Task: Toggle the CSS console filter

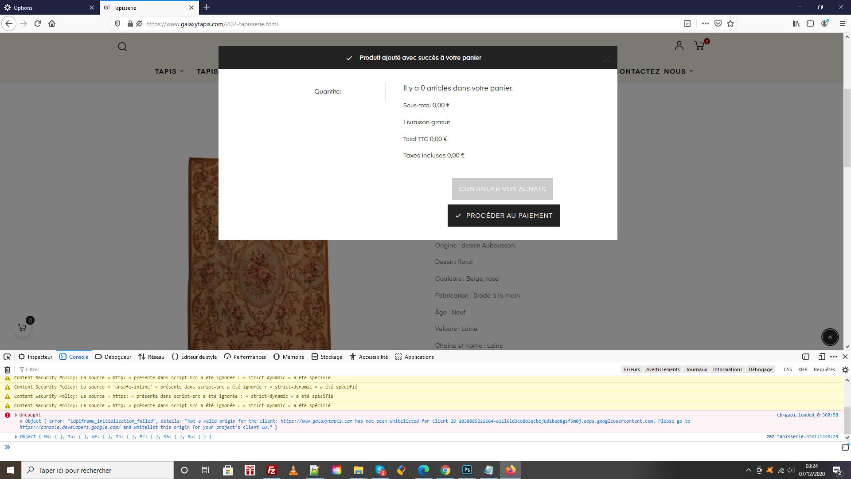Action: tap(788, 369)
